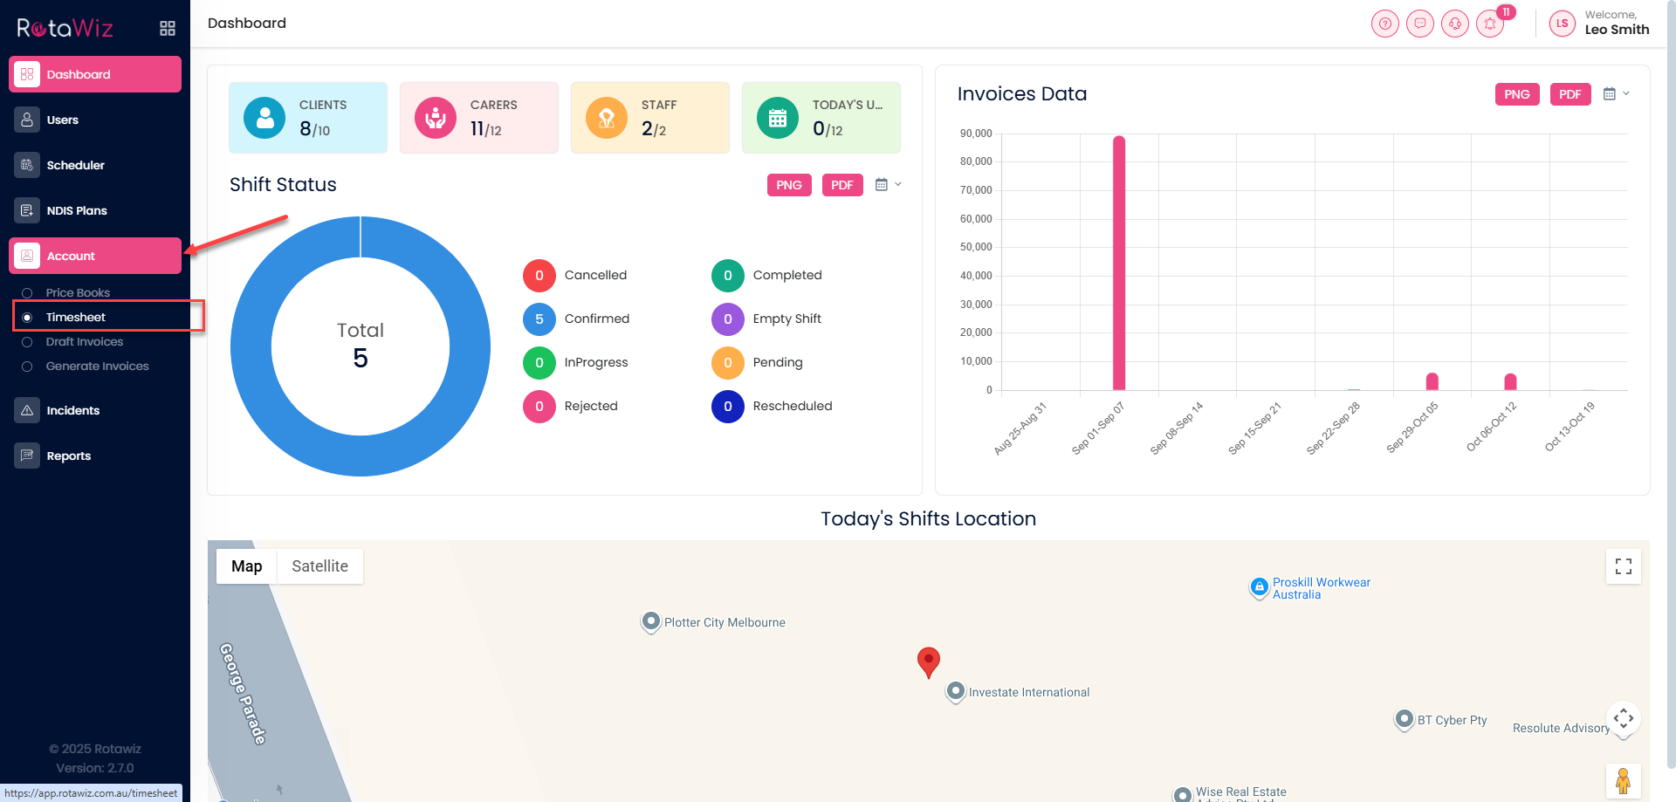Select the Generate Invoices option
Image resolution: width=1676 pixels, height=802 pixels.
[97, 367]
